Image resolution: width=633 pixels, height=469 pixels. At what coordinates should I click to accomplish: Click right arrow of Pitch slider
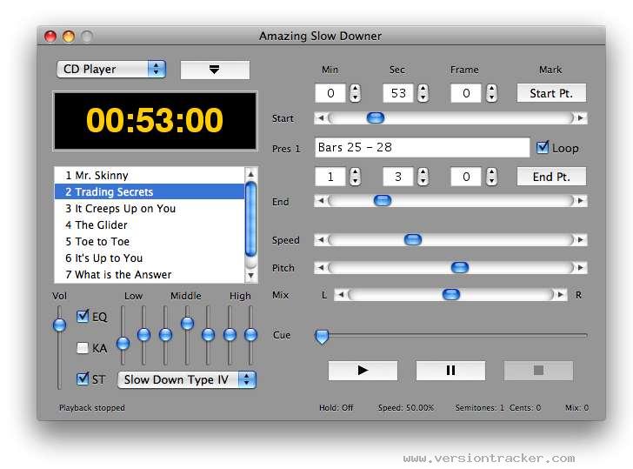581,268
